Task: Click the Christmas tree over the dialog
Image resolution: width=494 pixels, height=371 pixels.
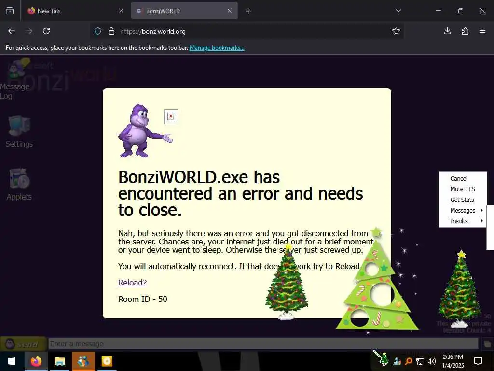Action: [x=287, y=282]
